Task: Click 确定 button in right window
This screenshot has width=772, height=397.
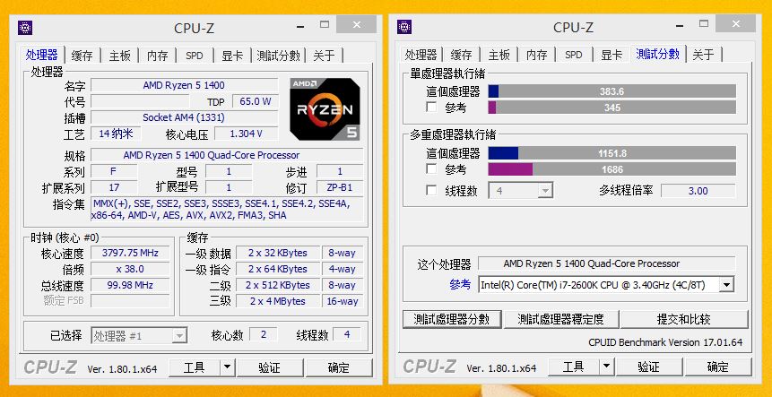Action: click(x=718, y=367)
